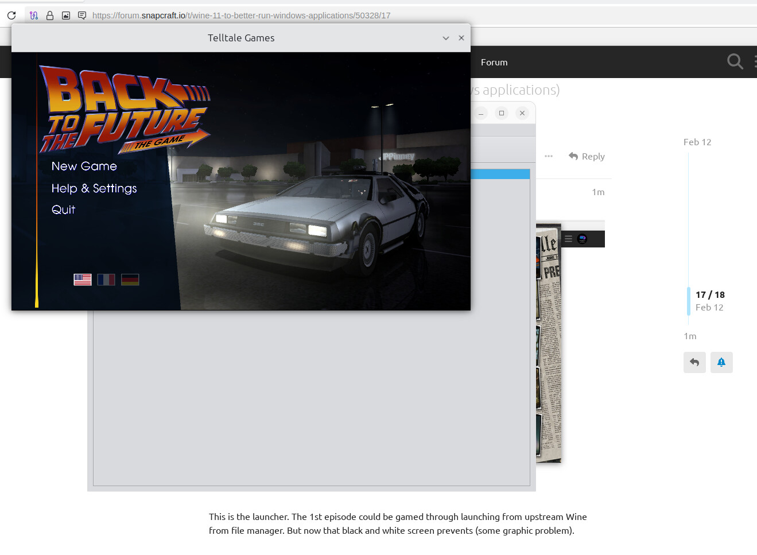Open Help & Settings in the launcher

coord(94,188)
